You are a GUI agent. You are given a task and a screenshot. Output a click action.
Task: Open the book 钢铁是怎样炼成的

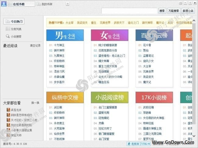[21, 115]
